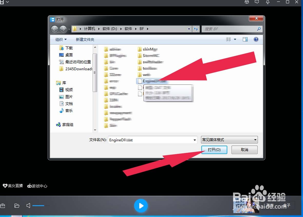Image resolution: width=303 pixels, height=217 pixels.
Task: Expand the 文件名 dropdown arrow
Action: coord(194,140)
